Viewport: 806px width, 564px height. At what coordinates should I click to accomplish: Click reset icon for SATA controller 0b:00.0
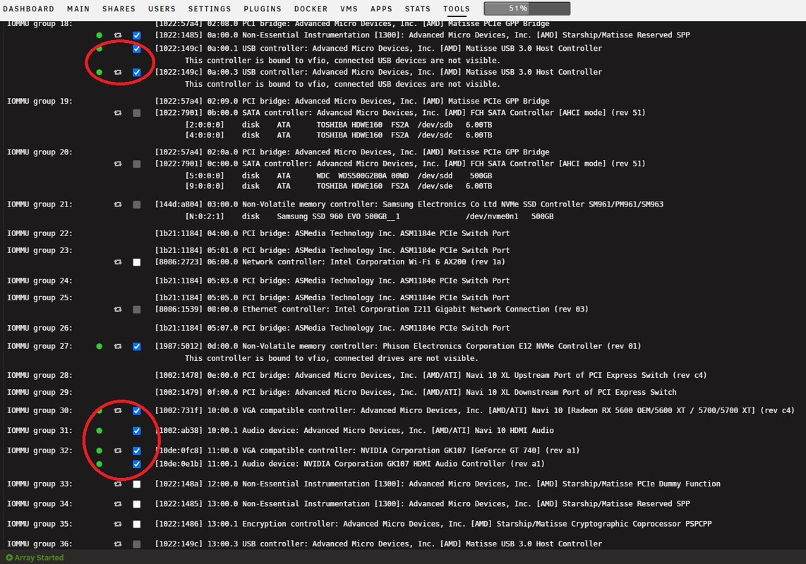point(118,113)
